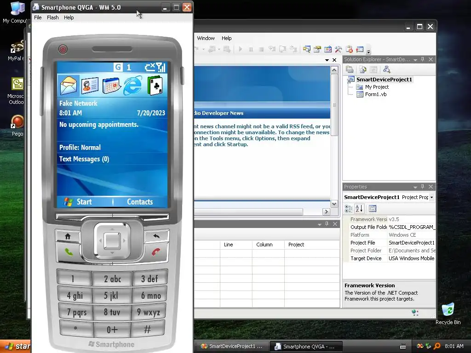Tap the green Call key

(x=69, y=251)
